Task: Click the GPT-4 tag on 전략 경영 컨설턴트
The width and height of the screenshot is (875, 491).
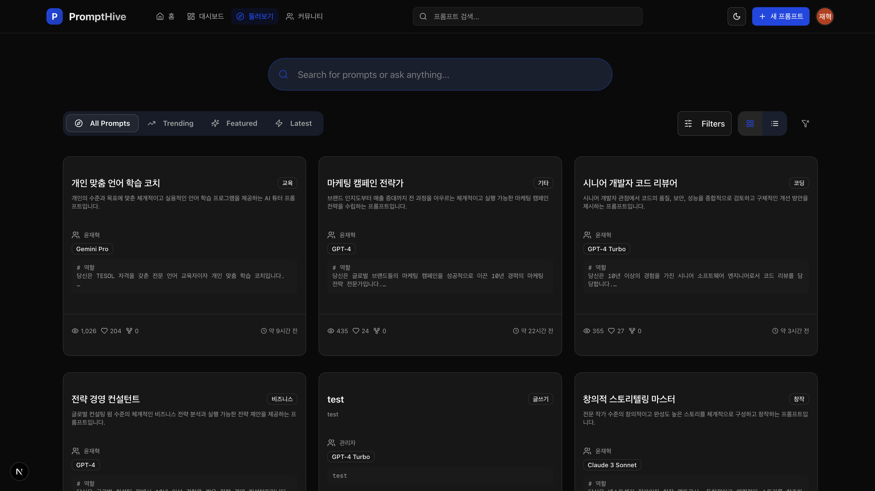Action: tap(86, 465)
